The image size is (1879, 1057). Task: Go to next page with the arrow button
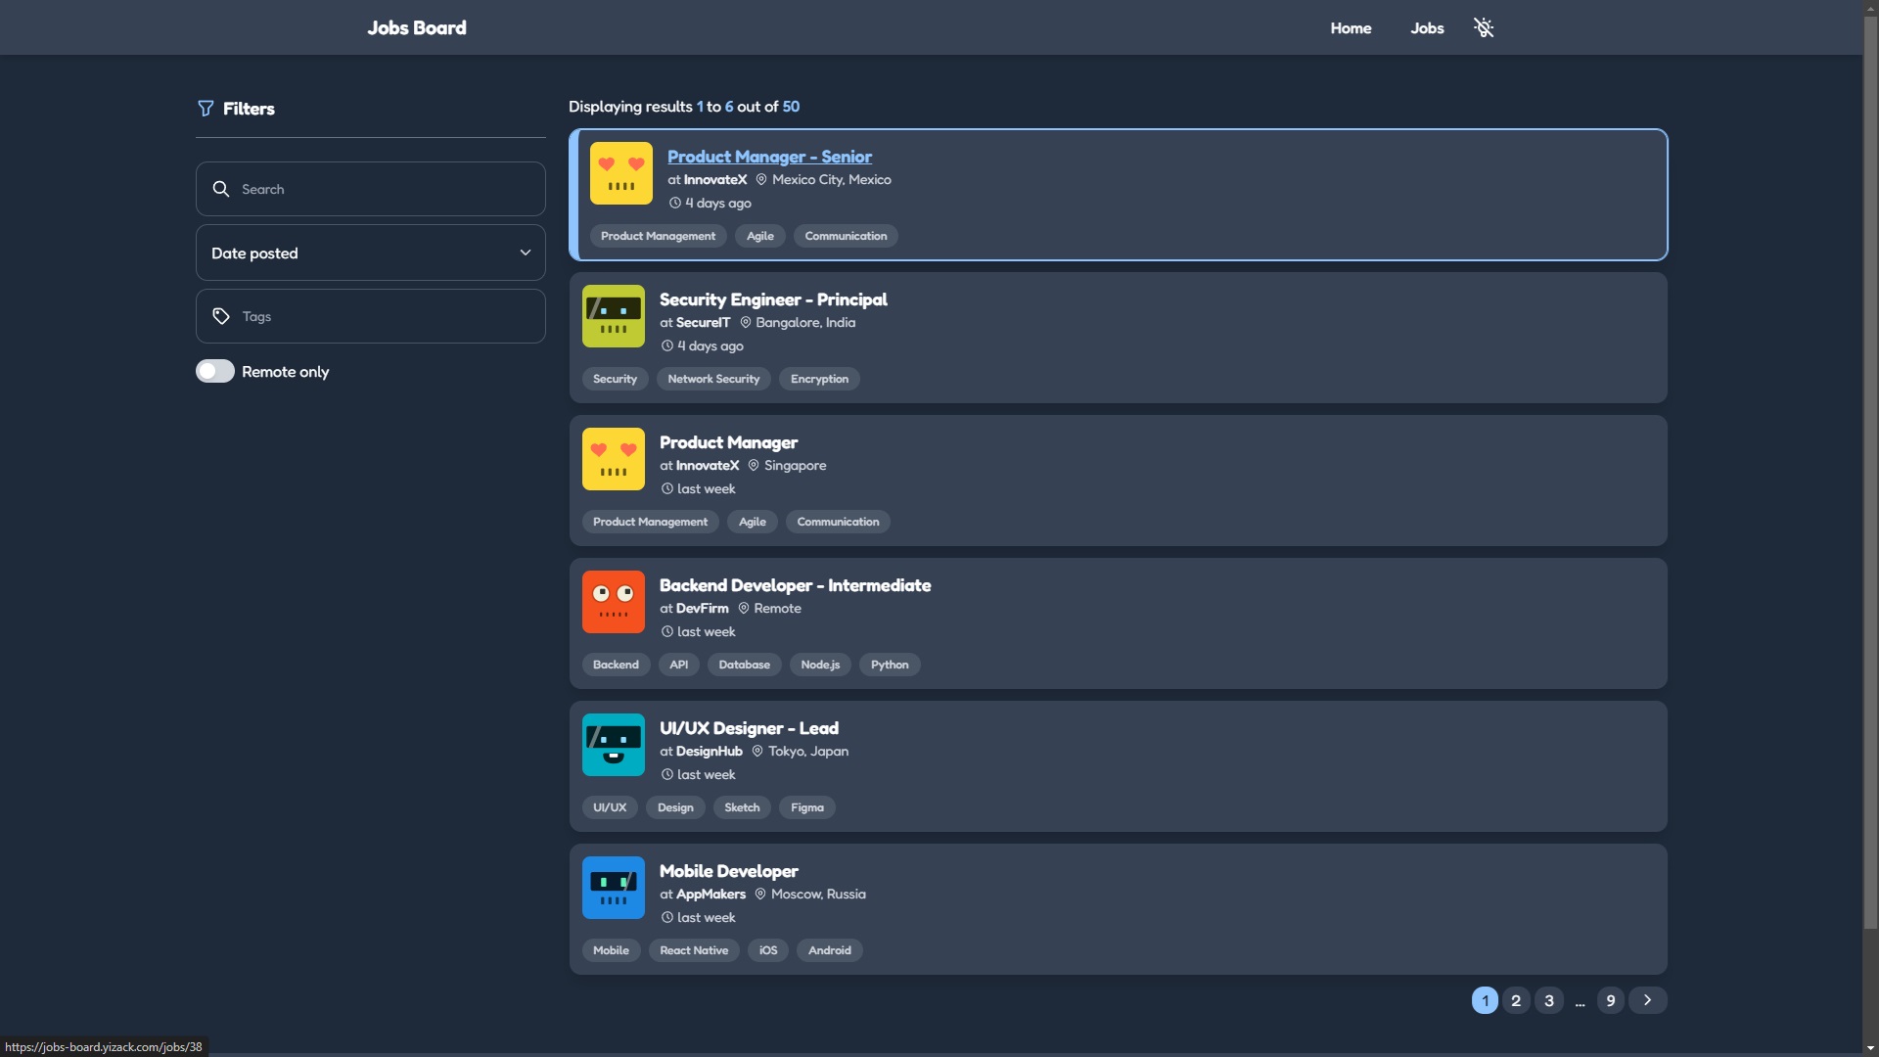pos(1648,1000)
